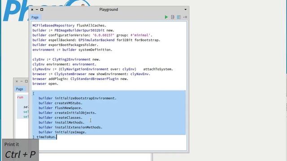This screenshot has height=161, width=287.
Task: Click 'EPSimulatorBackend' in the espellBackend line
Action: 96,40
